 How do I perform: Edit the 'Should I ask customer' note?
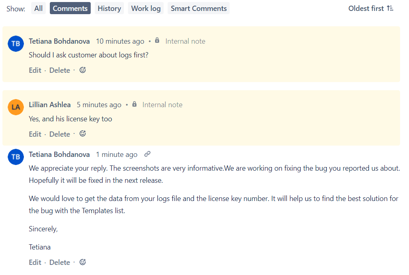click(35, 70)
